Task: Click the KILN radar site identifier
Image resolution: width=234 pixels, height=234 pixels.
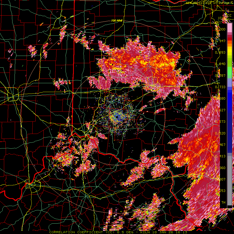Action: click(145, 232)
